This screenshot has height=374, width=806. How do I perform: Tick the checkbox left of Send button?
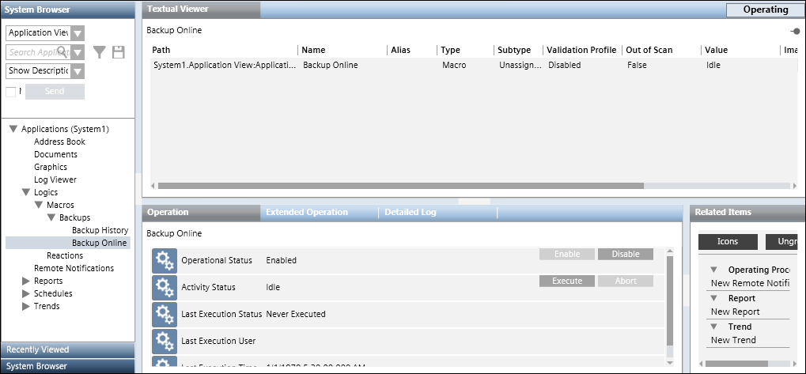pyautogui.click(x=10, y=92)
